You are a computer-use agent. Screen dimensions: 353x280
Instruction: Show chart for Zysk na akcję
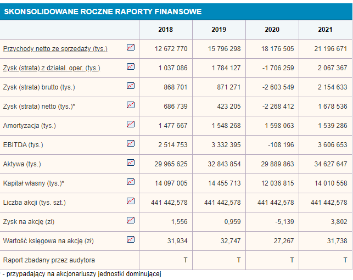tap(131, 221)
